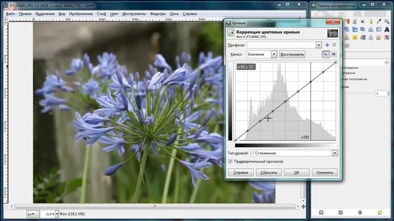Click the blue plus icon beside Профили
The width and height of the screenshot is (394, 221).
tap(327, 45)
